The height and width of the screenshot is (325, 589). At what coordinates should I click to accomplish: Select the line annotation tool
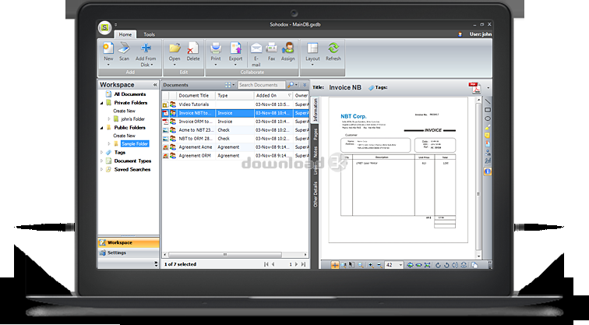(487, 101)
